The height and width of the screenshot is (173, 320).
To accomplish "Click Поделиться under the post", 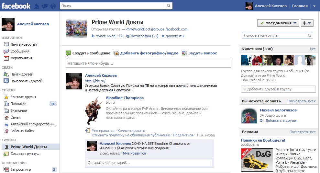I will pos(183,135).
